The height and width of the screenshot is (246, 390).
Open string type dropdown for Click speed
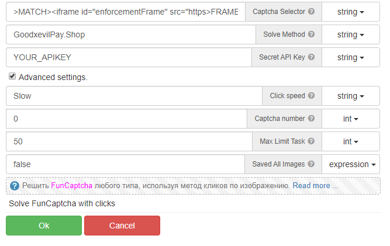[x=350, y=96]
